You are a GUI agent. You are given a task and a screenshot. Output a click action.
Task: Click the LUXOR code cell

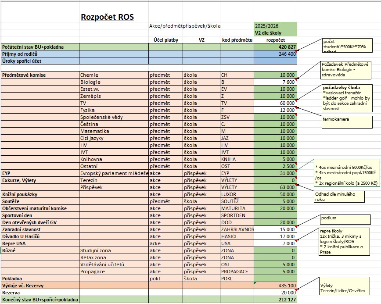(x=237, y=194)
